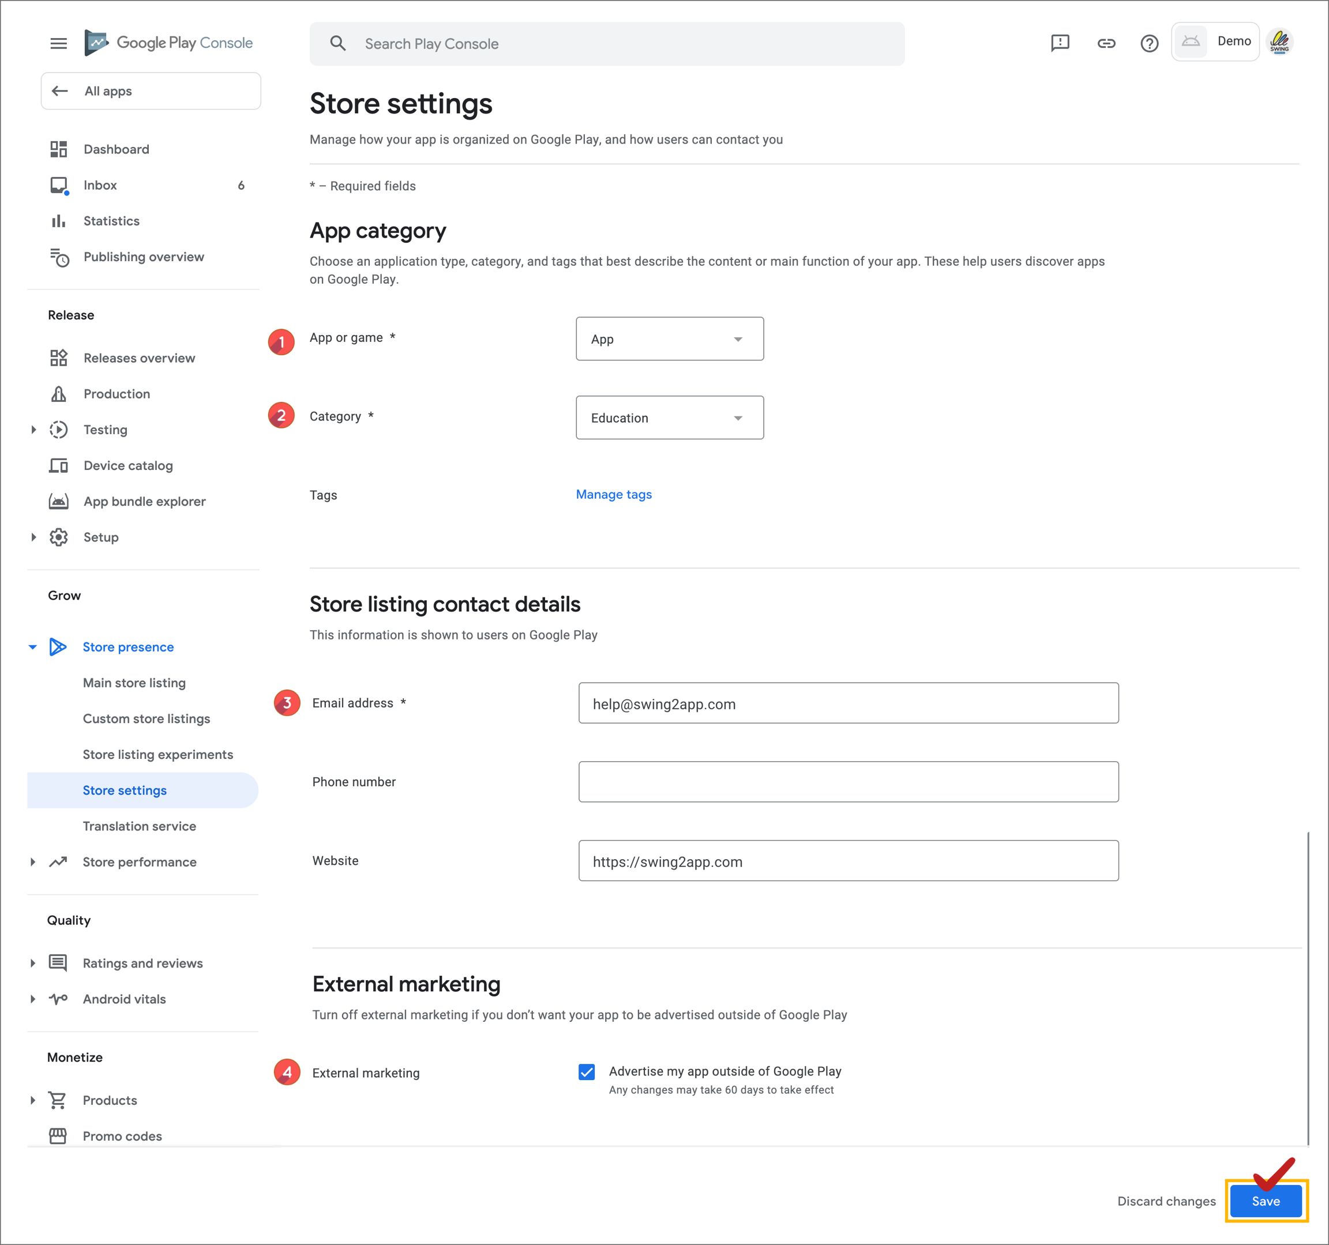Uncheck Advertise my app outside Google Play
The width and height of the screenshot is (1329, 1245).
coord(586,1072)
